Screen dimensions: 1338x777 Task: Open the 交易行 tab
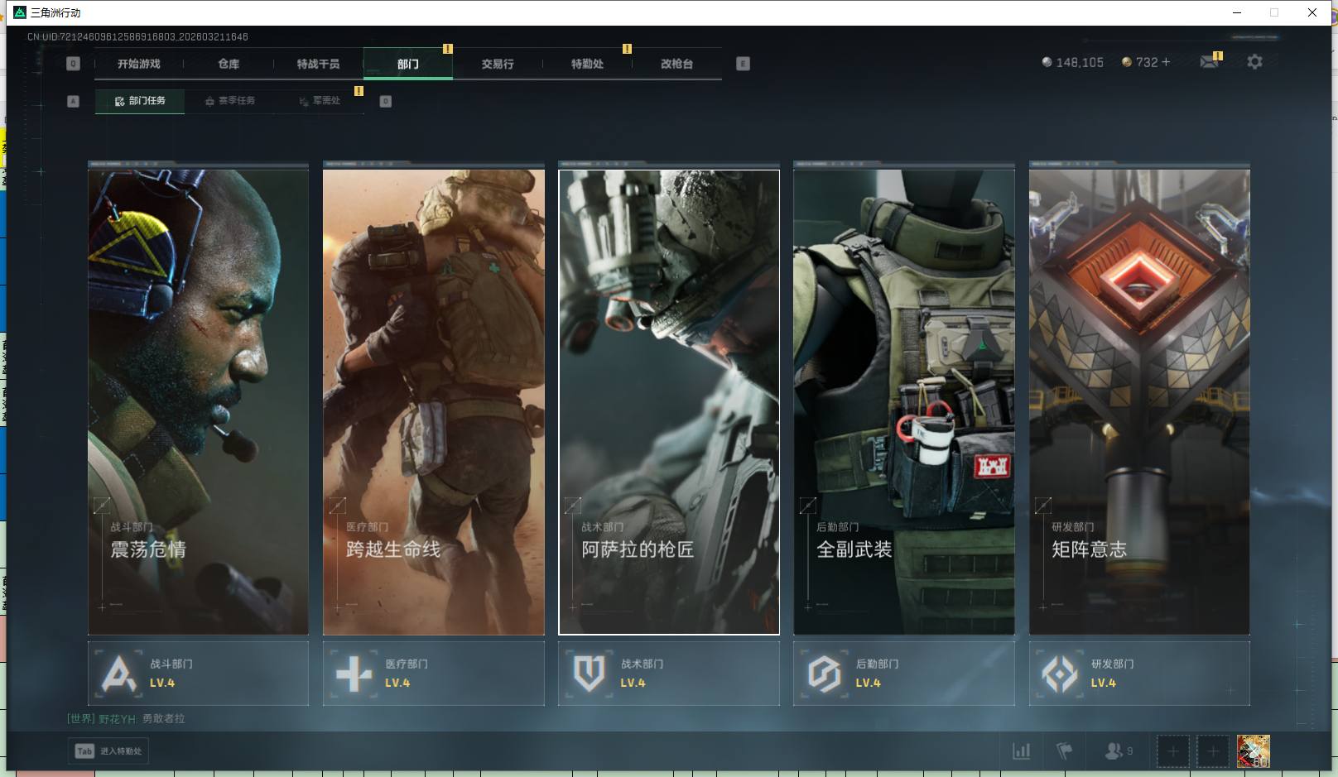[498, 64]
